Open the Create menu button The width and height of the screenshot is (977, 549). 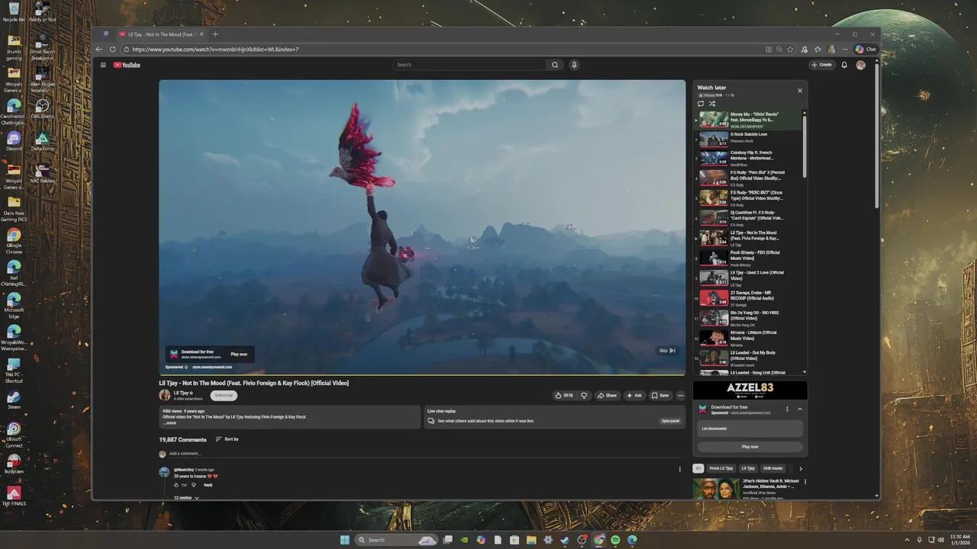pos(822,65)
